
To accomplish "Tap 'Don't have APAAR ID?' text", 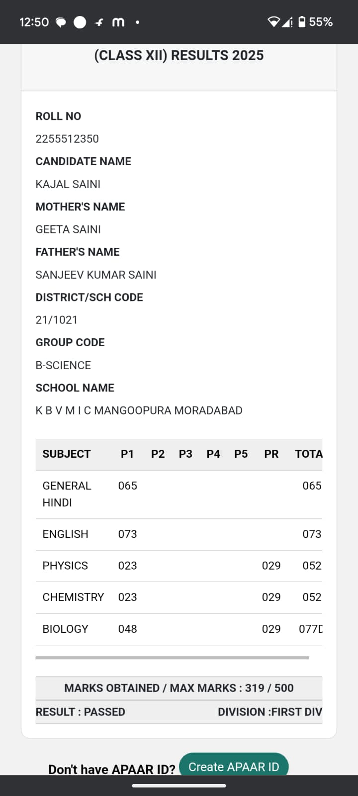I will click(112, 769).
